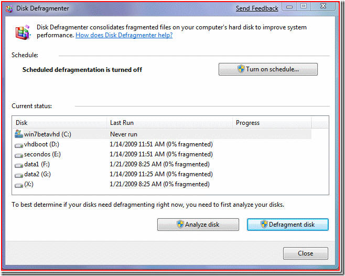Select the vhdboot (D:) disk name
Viewport: 345px width, 276px height.
click(41, 144)
